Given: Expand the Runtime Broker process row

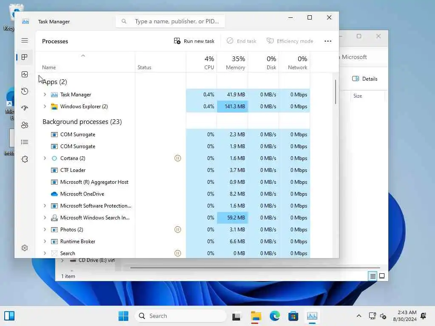Looking at the screenshot, I should 45,242.
